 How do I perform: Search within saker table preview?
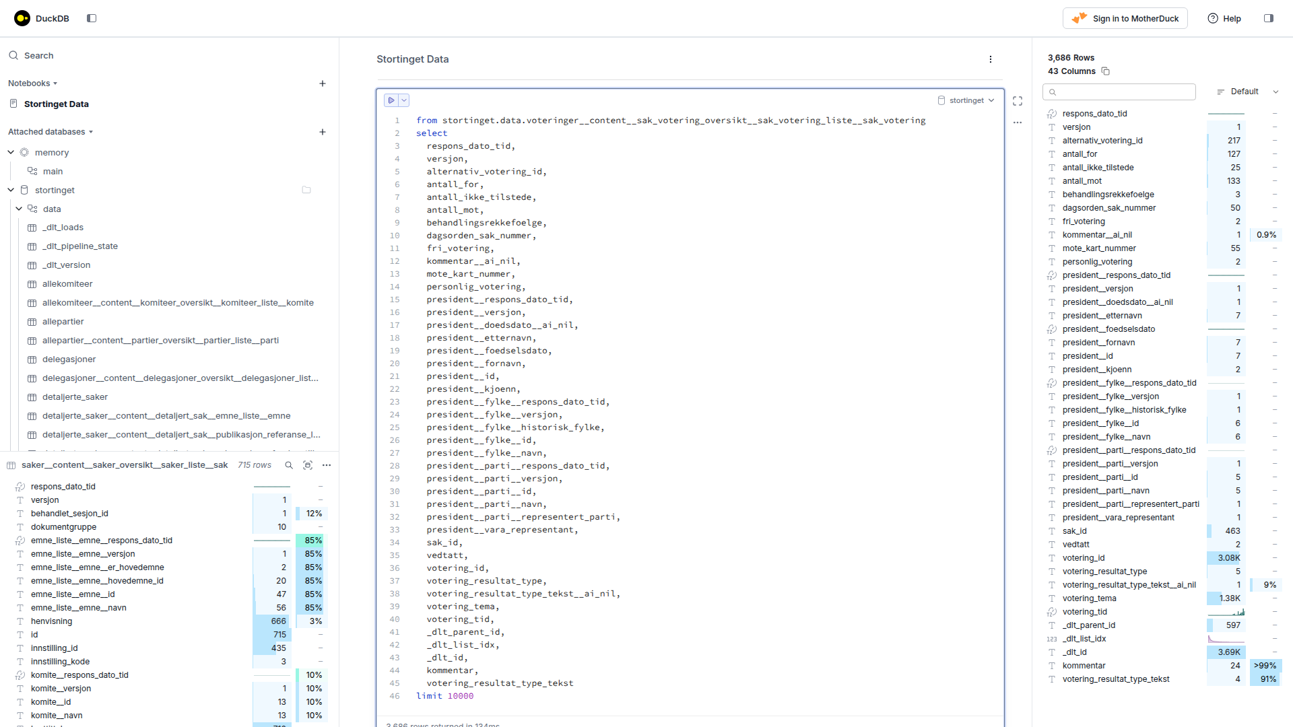click(289, 465)
